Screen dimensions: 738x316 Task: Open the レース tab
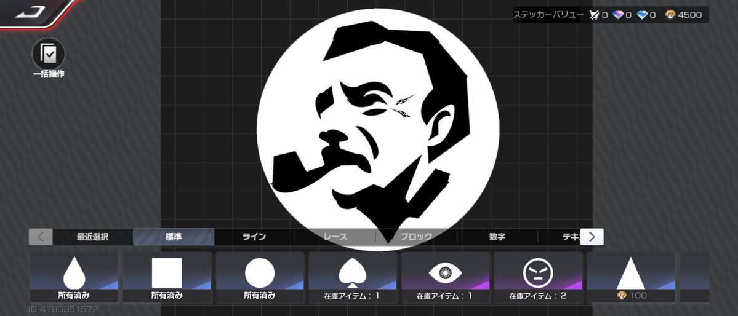[x=335, y=237]
